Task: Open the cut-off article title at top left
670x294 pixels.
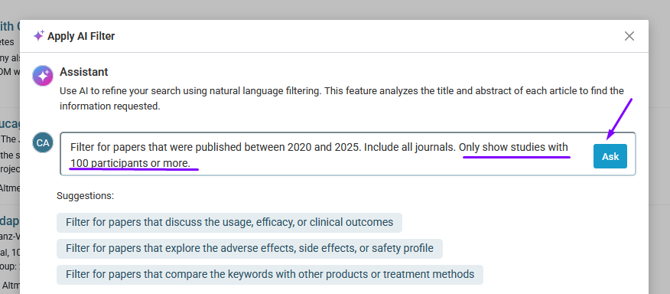Action: click(x=10, y=26)
